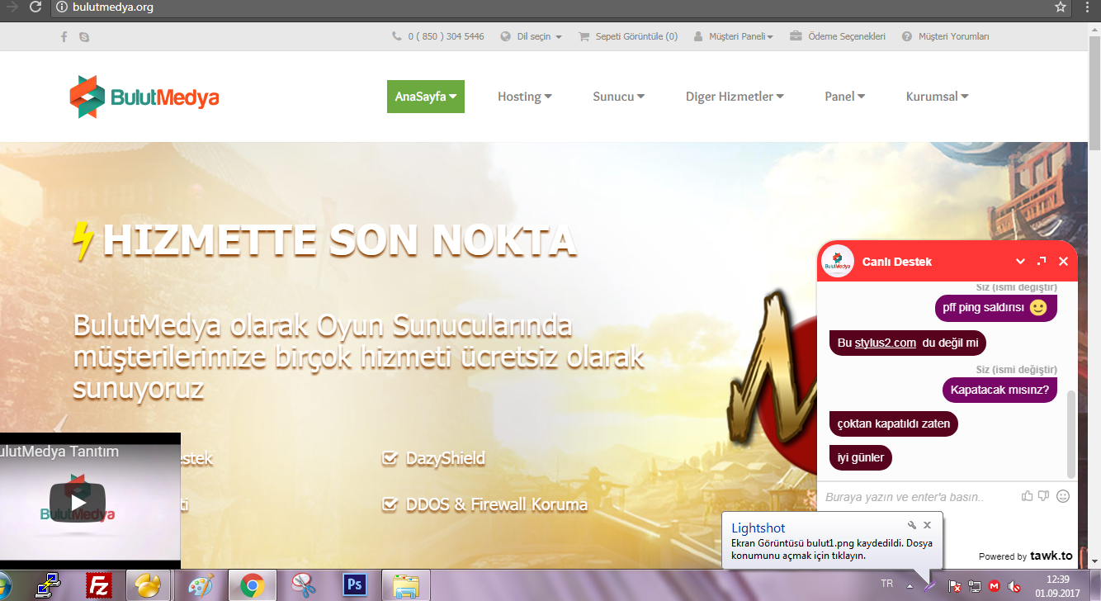Rate chat with thumbs down icon
The image size is (1101, 601).
[x=1044, y=496]
